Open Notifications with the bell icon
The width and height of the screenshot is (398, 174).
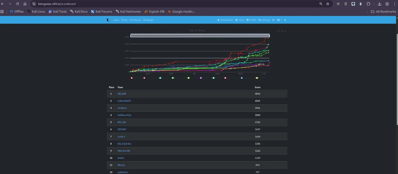tap(225, 20)
